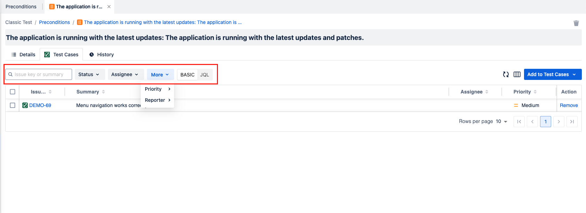
Task: Expand the Assignee filter dropdown
Action: click(x=125, y=74)
